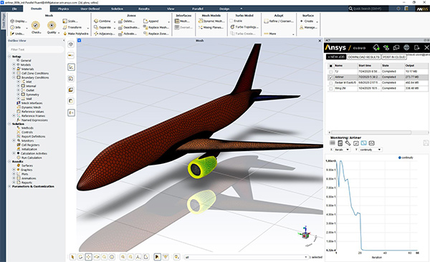
Task: Click the globe icon in Ansys Cloud header
Action: tap(406, 48)
